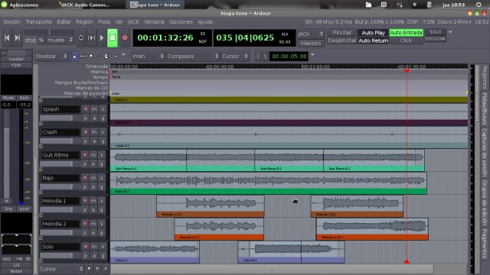The width and height of the screenshot is (490, 275).
Task: Play from playhead with the play button
Action: tap(102, 37)
